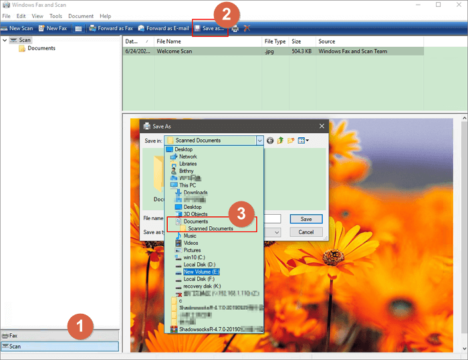
Task: Click Forward as Fax in toolbar
Action: point(111,28)
